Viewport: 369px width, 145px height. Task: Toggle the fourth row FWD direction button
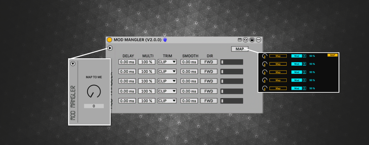[209, 91]
